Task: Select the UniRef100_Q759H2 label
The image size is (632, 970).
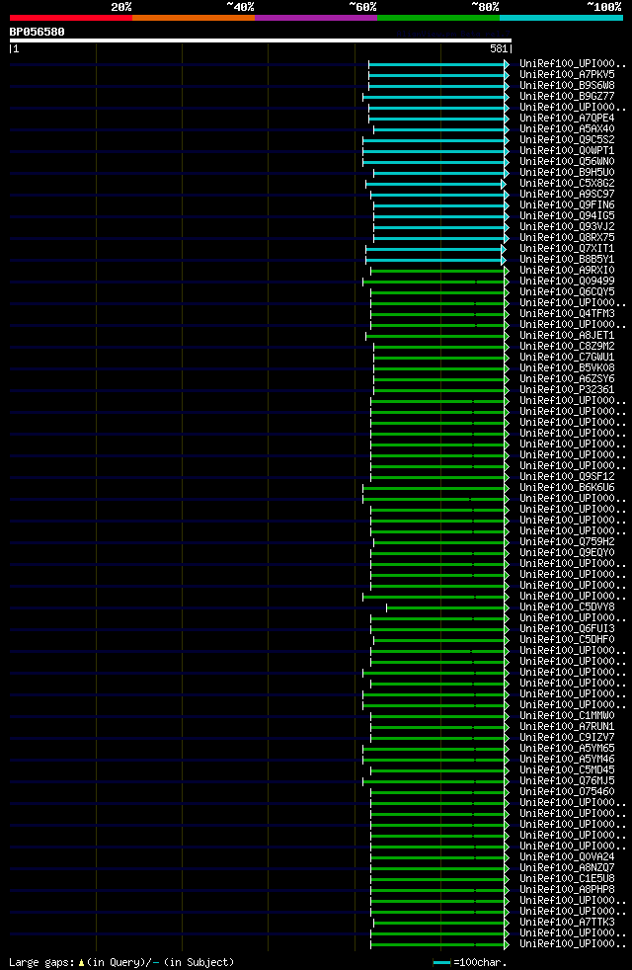Action: point(567,542)
